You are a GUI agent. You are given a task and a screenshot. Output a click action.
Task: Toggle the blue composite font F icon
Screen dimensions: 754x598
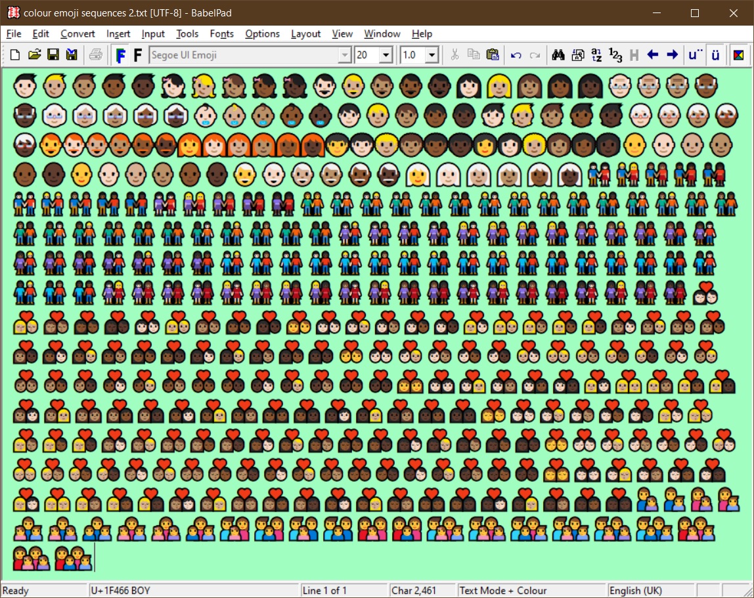coord(120,55)
